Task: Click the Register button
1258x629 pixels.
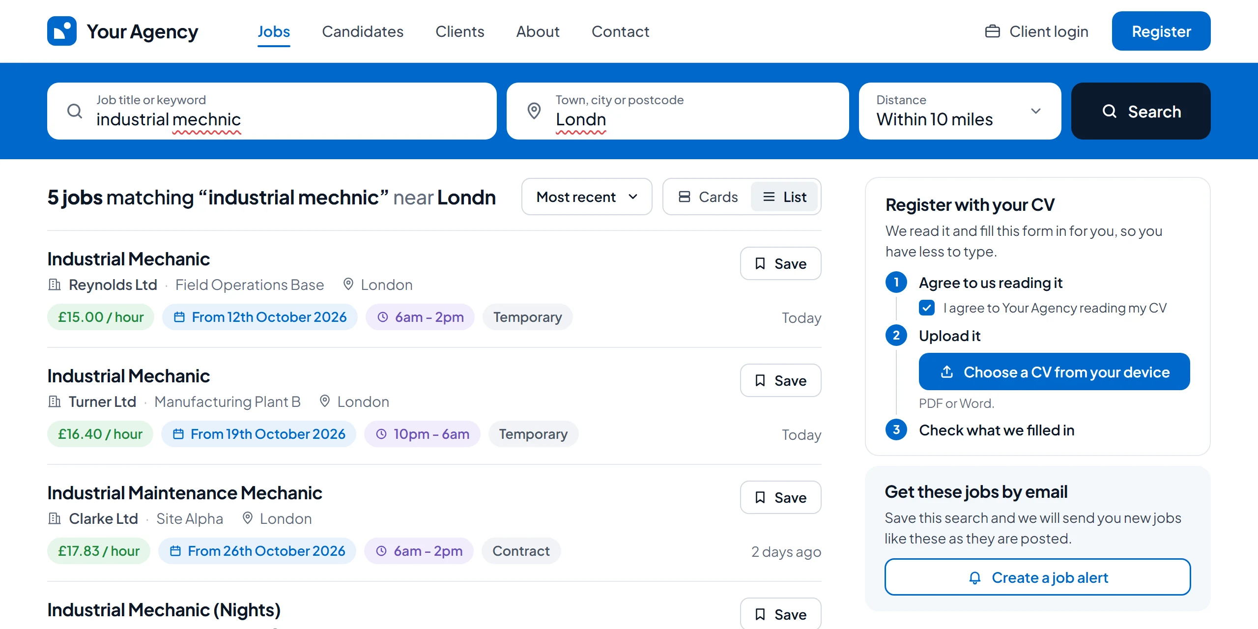Action: pyautogui.click(x=1161, y=31)
